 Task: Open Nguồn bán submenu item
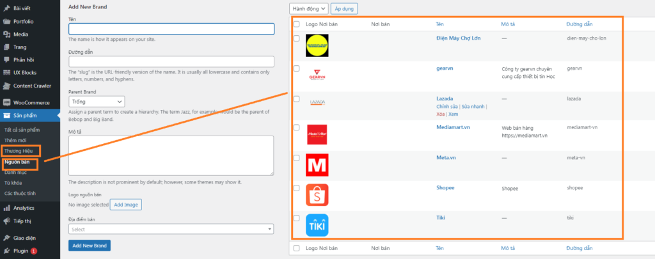pyautogui.click(x=17, y=162)
